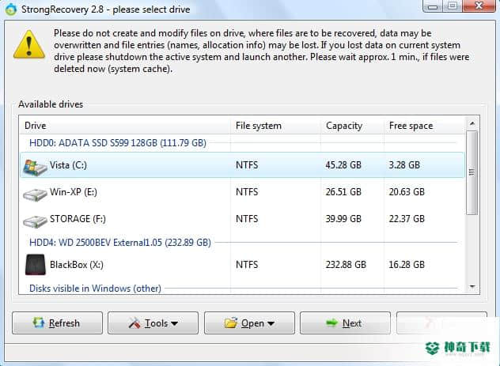500x366 pixels.
Task: Click the 20.63 GB free space cell
Action: [407, 192]
